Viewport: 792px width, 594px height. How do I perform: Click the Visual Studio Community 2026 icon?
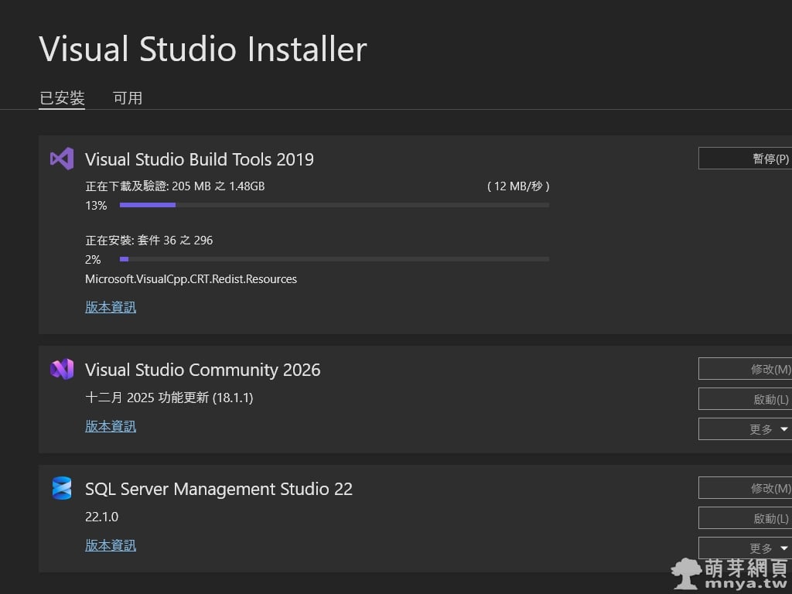(62, 370)
